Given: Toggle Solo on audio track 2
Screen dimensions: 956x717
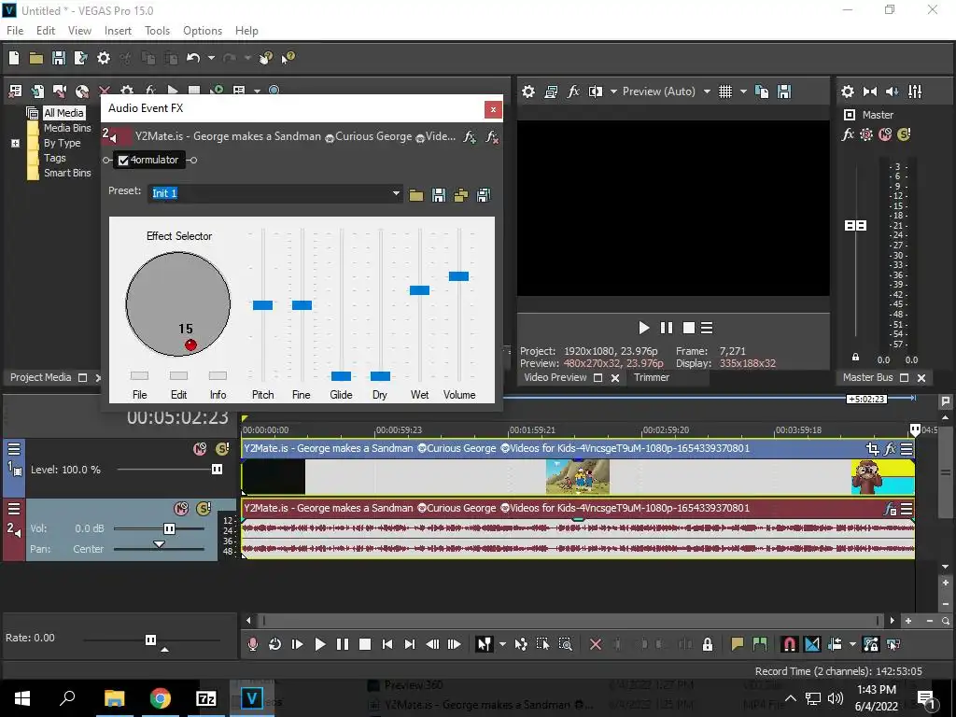Looking at the screenshot, I should pyautogui.click(x=204, y=509).
